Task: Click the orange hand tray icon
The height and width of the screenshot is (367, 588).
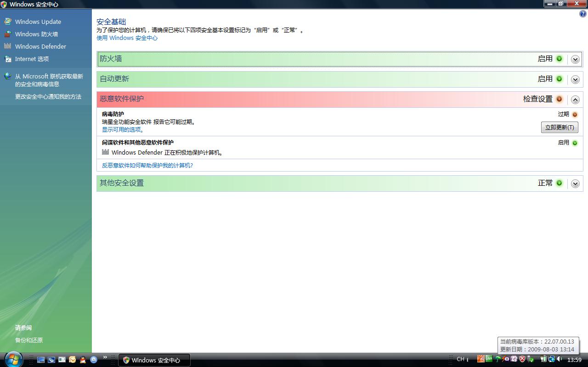Action: point(481,359)
